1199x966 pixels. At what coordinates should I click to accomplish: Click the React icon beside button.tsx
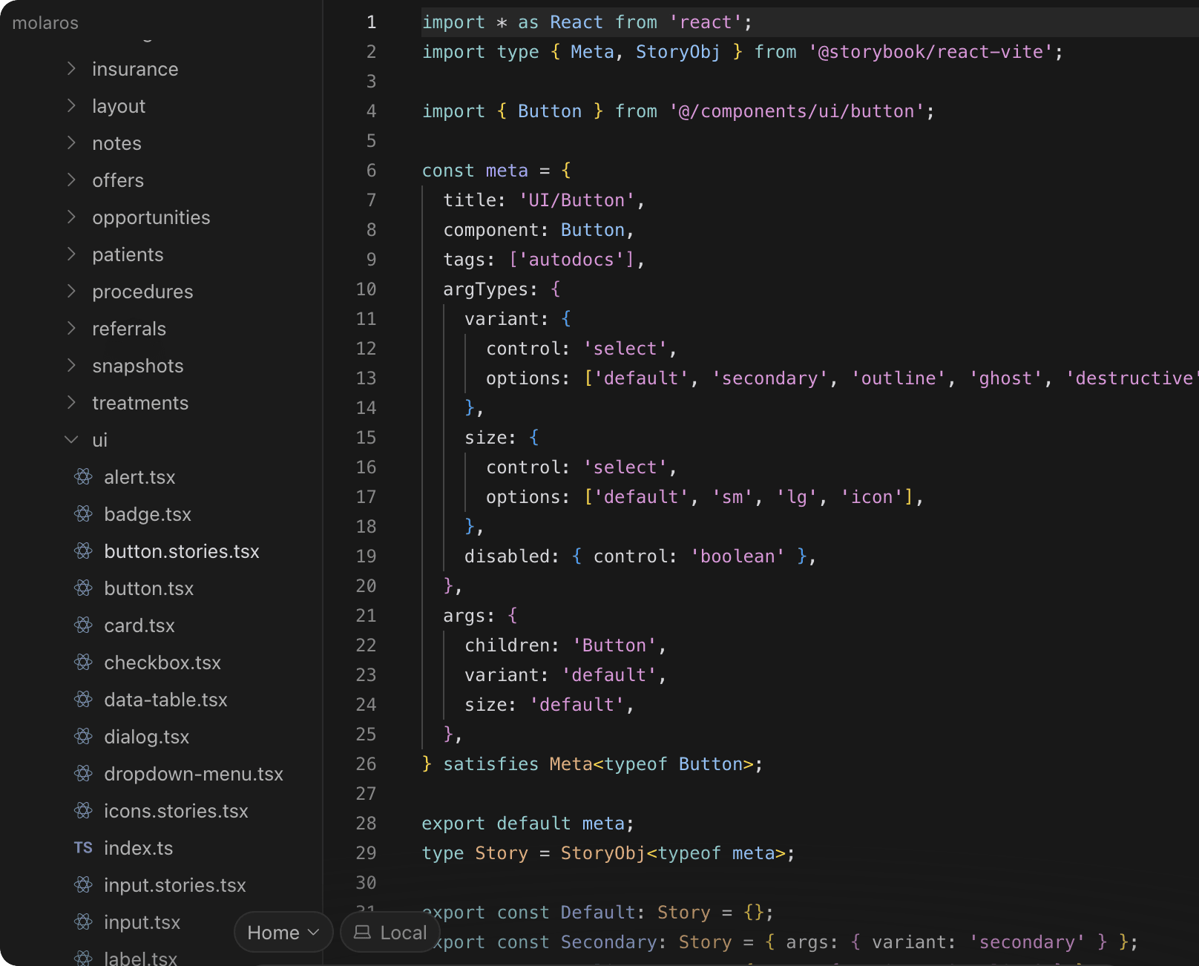pyautogui.click(x=83, y=588)
